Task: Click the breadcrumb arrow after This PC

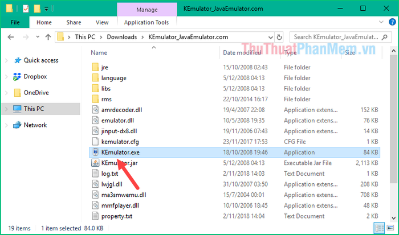Action: tap(101, 38)
